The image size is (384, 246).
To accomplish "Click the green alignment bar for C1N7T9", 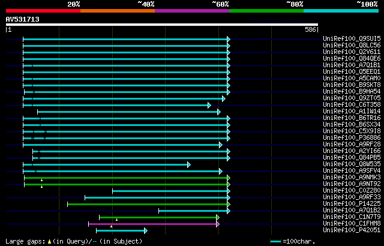I will tap(158, 217).
